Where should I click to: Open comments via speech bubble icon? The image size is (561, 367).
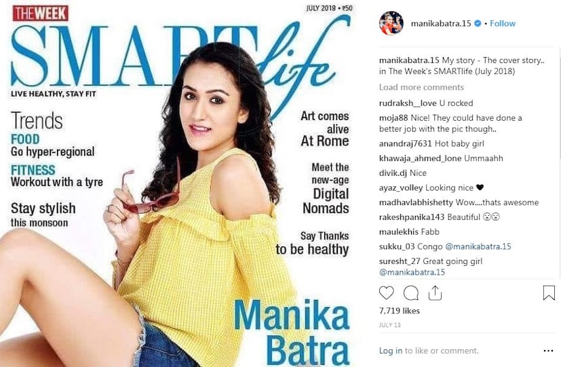click(x=410, y=293)
